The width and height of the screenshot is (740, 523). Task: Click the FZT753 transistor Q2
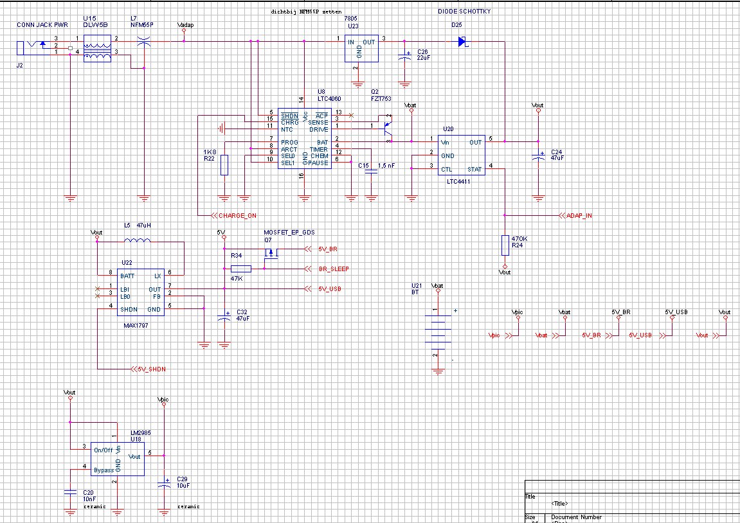[x=386, y=128]
